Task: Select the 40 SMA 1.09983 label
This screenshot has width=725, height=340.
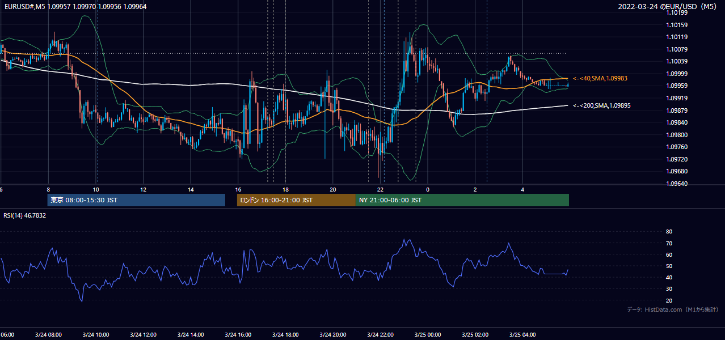Action: pos(600,78)
